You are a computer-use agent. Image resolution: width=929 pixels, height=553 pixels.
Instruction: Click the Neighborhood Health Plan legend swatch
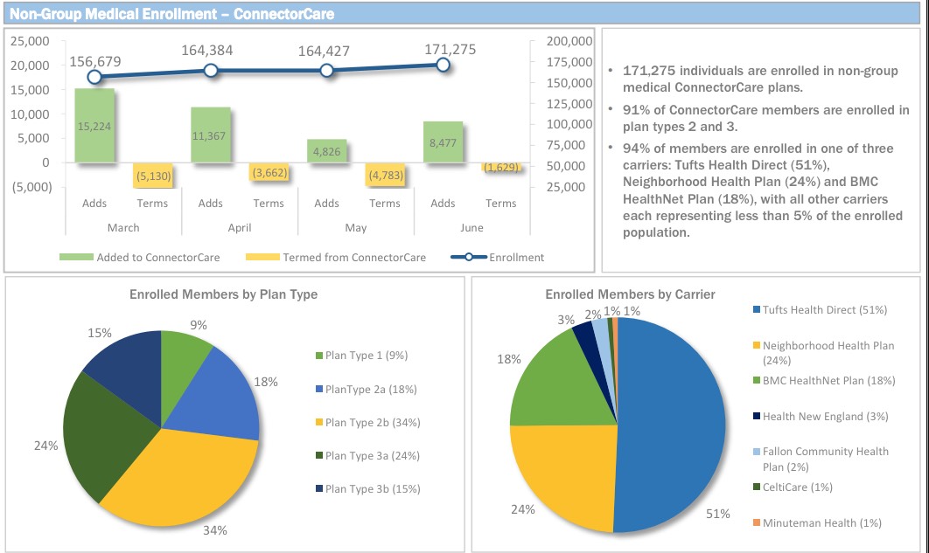[x=756, y=346]
